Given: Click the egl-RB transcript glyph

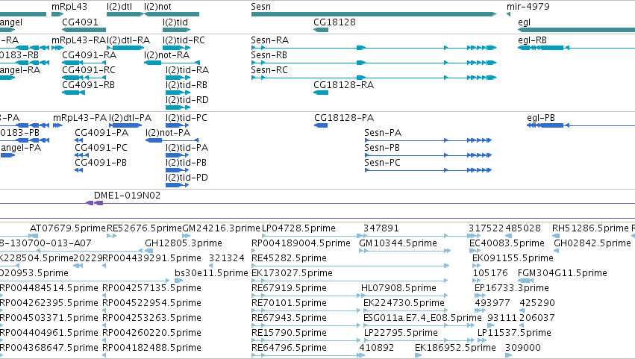Looking at the screenshot, I should point(576,48).
